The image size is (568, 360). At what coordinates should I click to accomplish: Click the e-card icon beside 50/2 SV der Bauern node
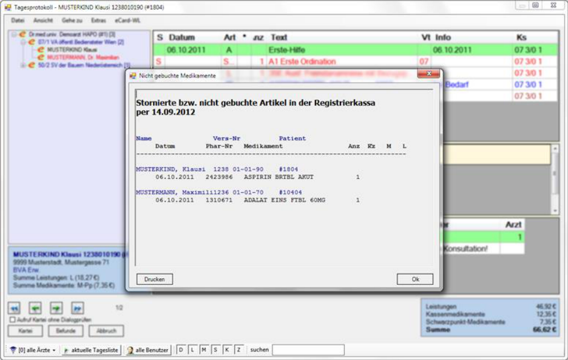pos(32,65)
